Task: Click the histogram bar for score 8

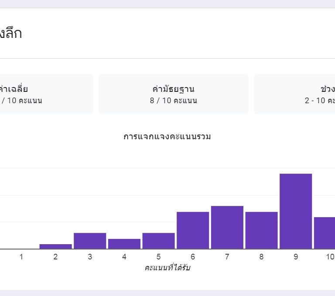Action: [x=262, y=230]
